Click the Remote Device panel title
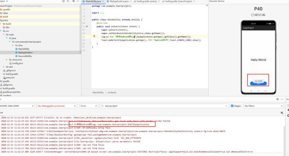 click(x=217, y=1)
